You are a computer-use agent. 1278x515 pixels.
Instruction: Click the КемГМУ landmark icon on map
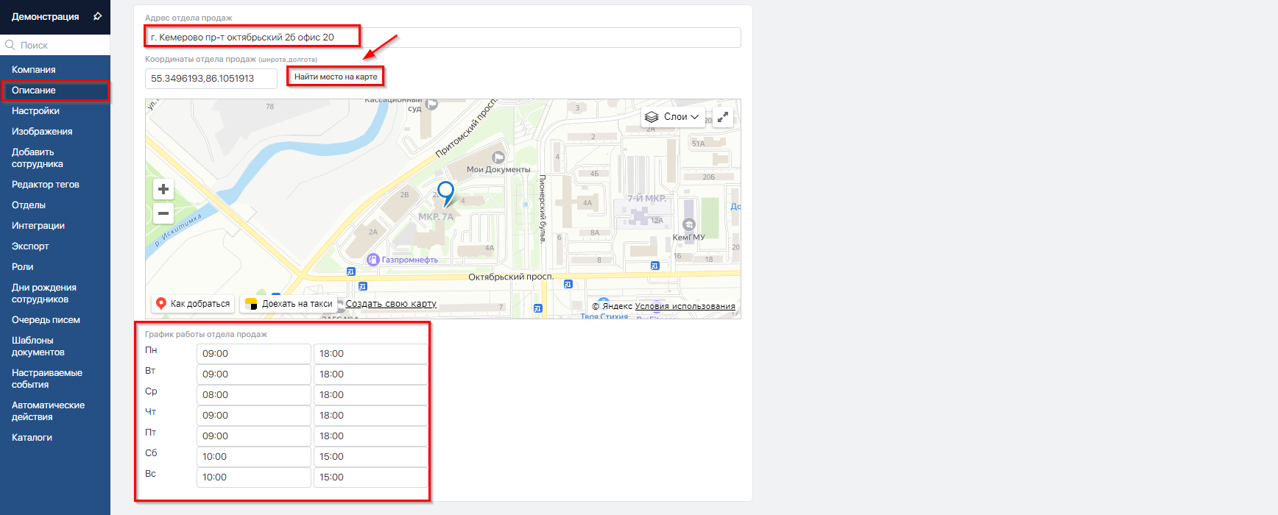pyautogui.click(x=689, y=225)
